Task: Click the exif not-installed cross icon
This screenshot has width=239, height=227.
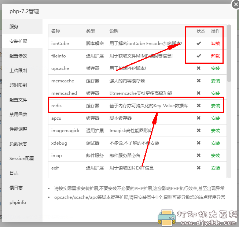Action: click(199, 168)
